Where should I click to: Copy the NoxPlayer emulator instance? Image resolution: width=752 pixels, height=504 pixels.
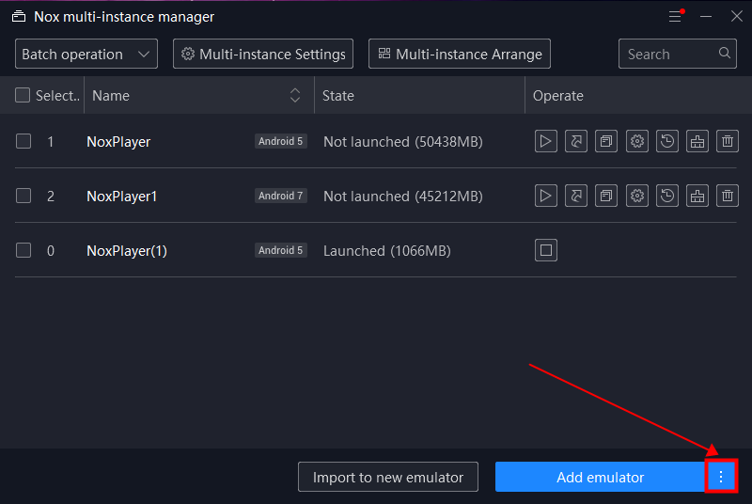pos(606,142)
